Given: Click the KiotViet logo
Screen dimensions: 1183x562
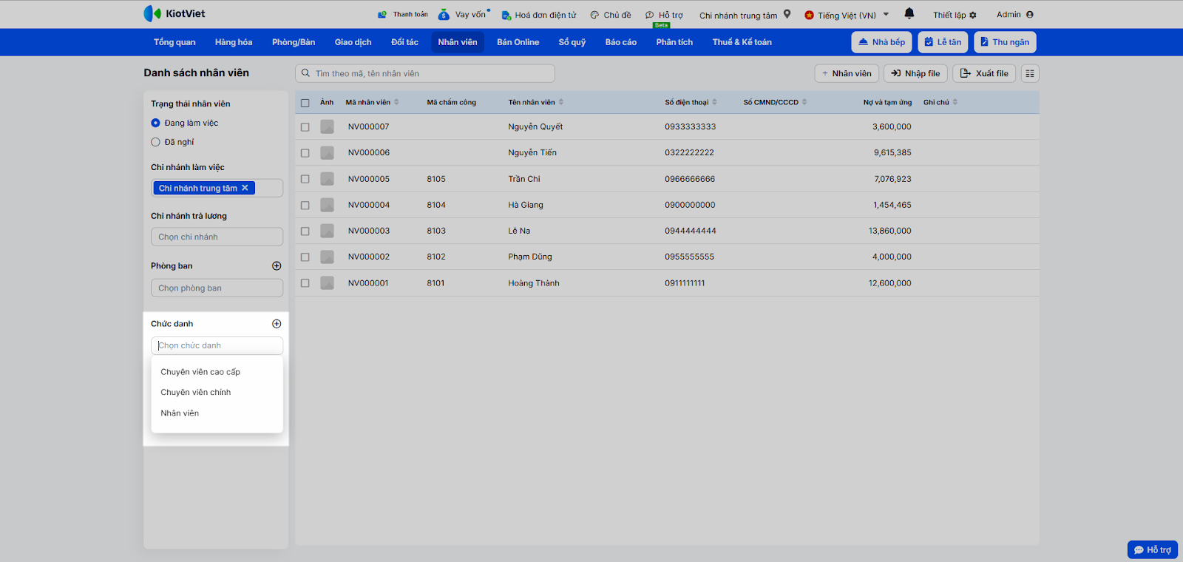Looking at the screenshot, I should 174,13.
